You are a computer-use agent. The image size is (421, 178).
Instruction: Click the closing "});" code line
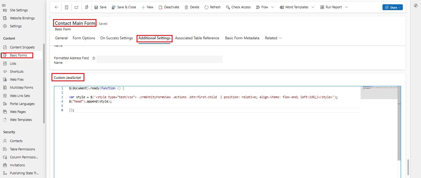(72, 110)
